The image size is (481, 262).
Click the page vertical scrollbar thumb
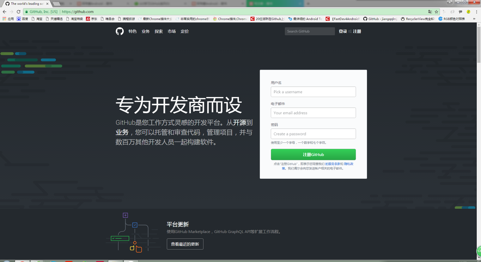click(x=479, y=45)
